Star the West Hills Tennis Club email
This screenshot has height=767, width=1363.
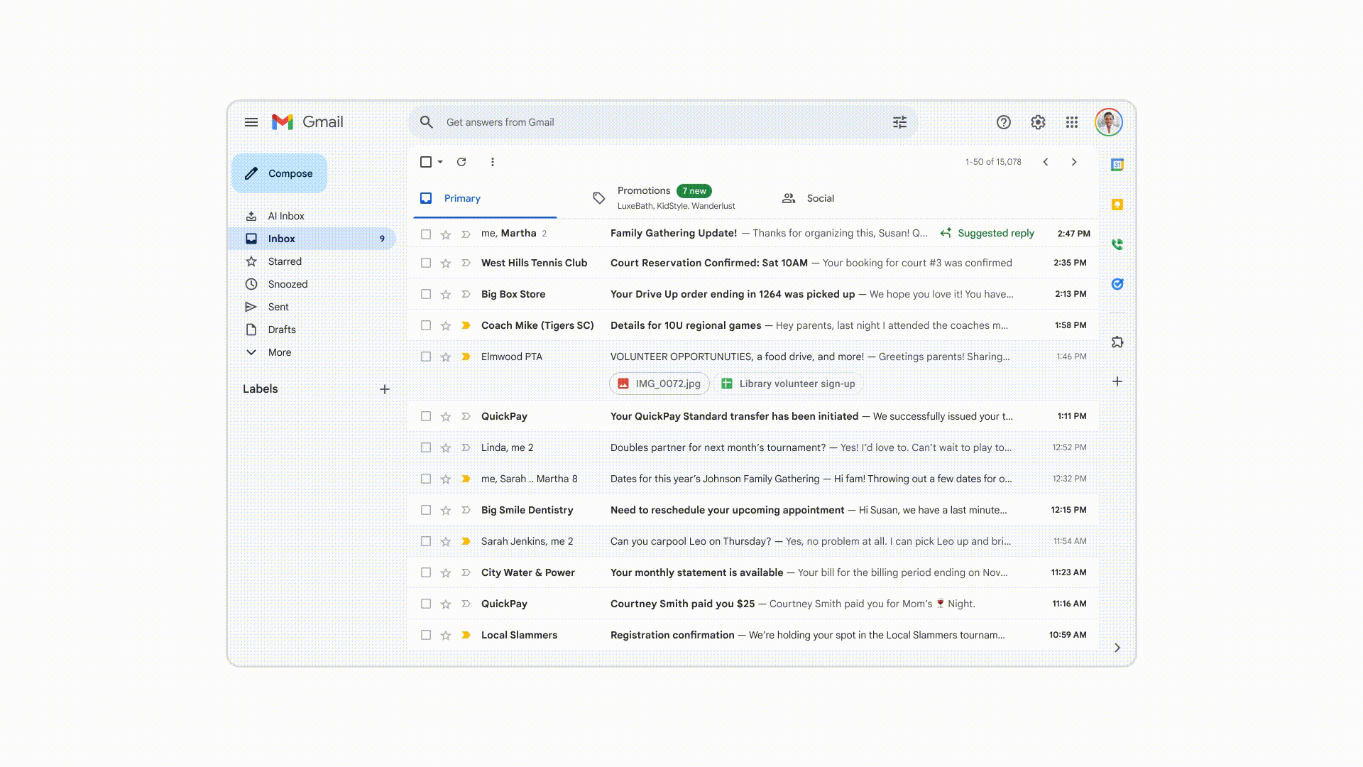coord(446,263)
